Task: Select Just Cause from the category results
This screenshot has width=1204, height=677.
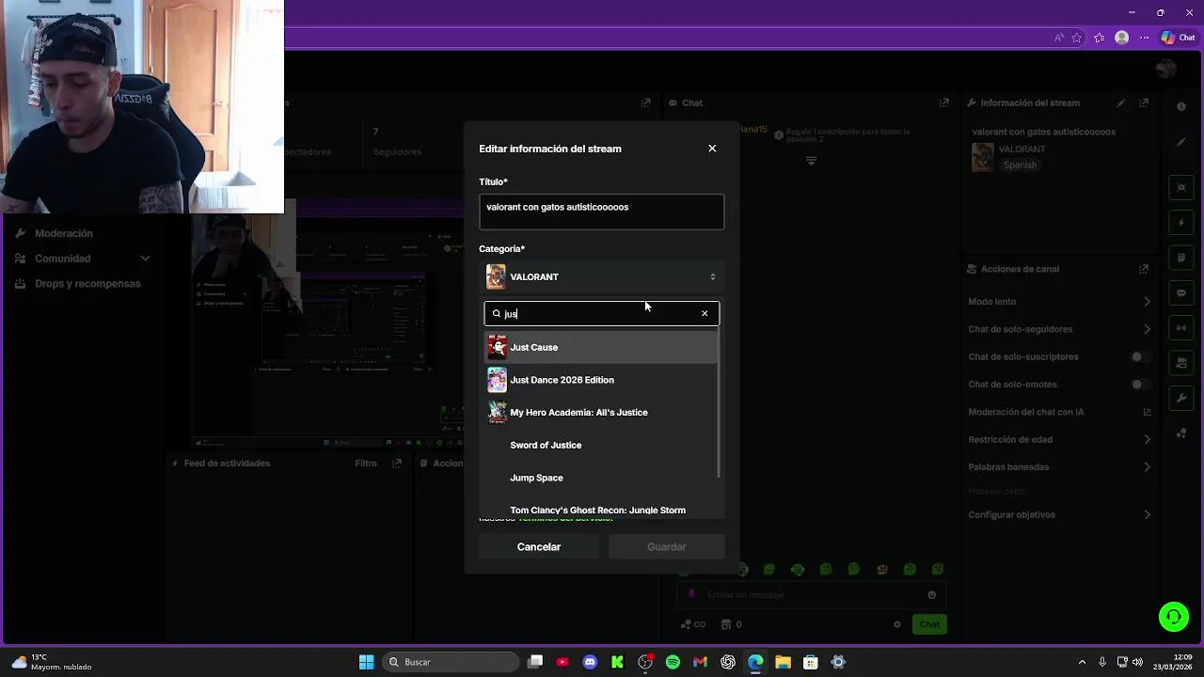Action: click(601, 347)
